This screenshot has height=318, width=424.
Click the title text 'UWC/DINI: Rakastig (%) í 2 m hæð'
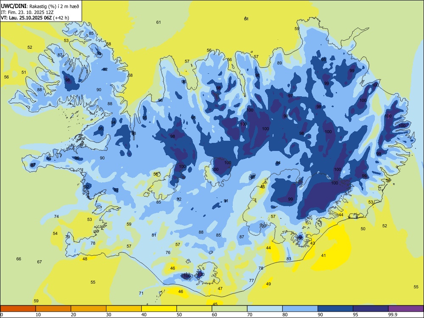coord(40,6)
